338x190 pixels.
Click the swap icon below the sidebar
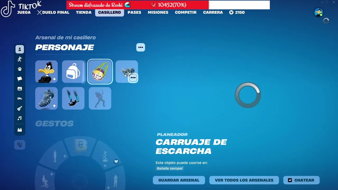[x=20, y=145]
